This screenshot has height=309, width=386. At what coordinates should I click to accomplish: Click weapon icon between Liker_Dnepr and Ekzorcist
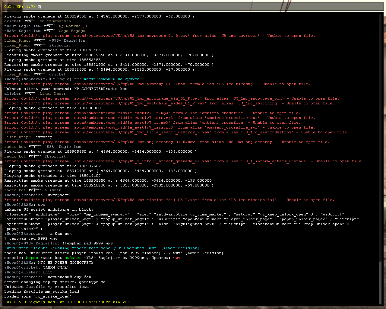click(40, 45)
